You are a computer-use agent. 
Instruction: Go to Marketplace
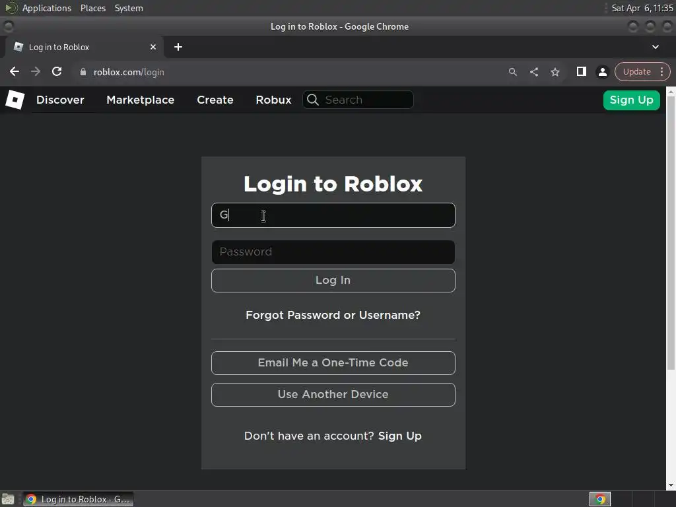click(141, 100)
